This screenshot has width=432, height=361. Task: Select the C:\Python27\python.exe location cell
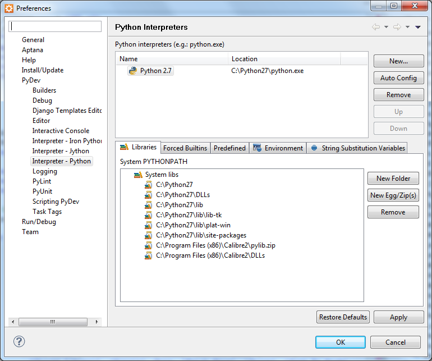click(268, 71)
